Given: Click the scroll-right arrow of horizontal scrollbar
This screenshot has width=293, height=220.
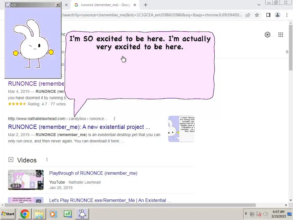Looking at the screenshot, I should (286, 205).
